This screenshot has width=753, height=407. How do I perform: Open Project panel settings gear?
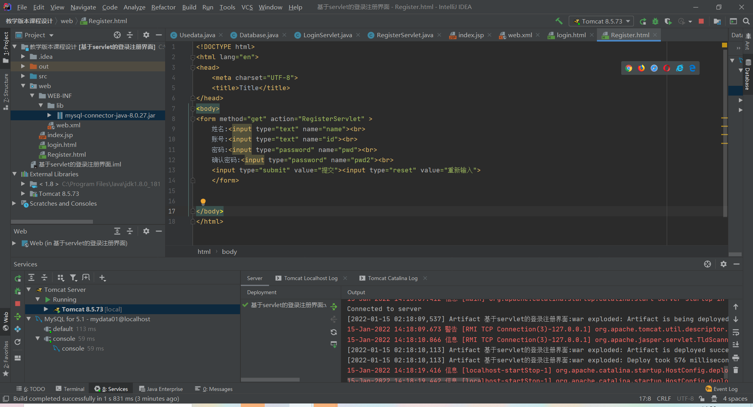coord(146,35)
